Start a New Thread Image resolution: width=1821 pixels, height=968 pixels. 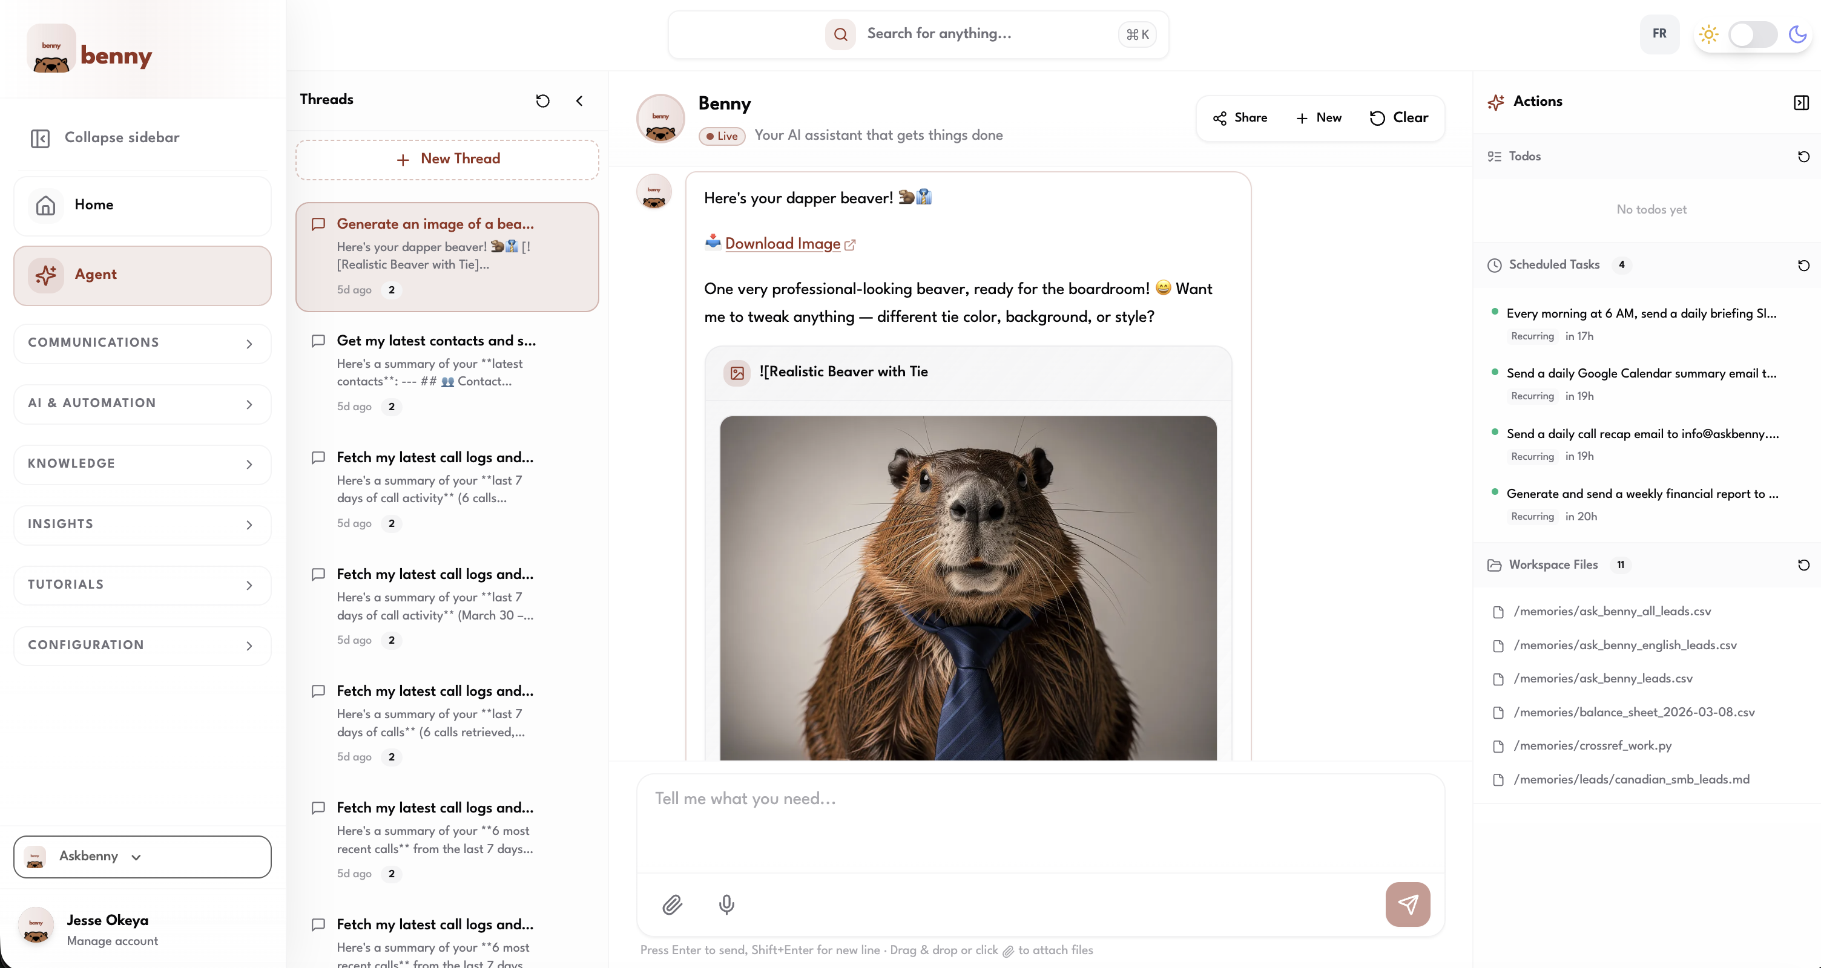pyautogui.click(x=447, y=159)
